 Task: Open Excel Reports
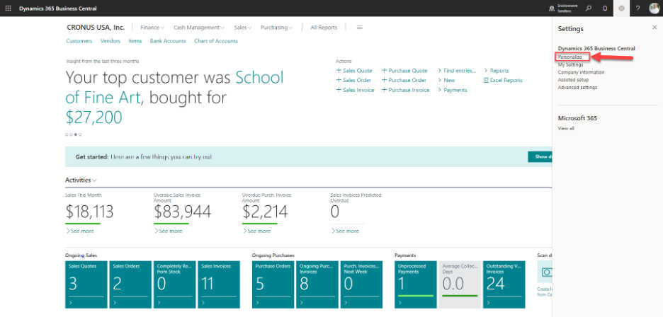click(503, 80)
